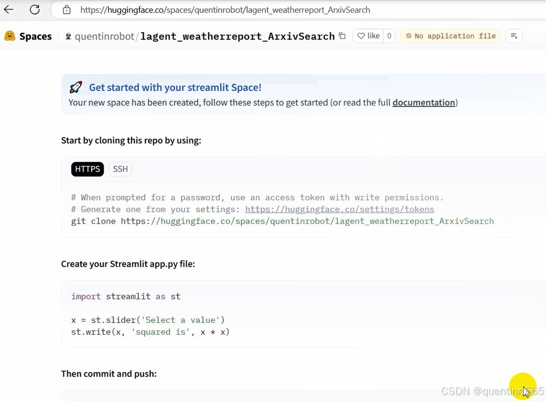This screenshot has width=546, height=401.
Task: View site security info via the lock icon
Action: pos(66,10)
